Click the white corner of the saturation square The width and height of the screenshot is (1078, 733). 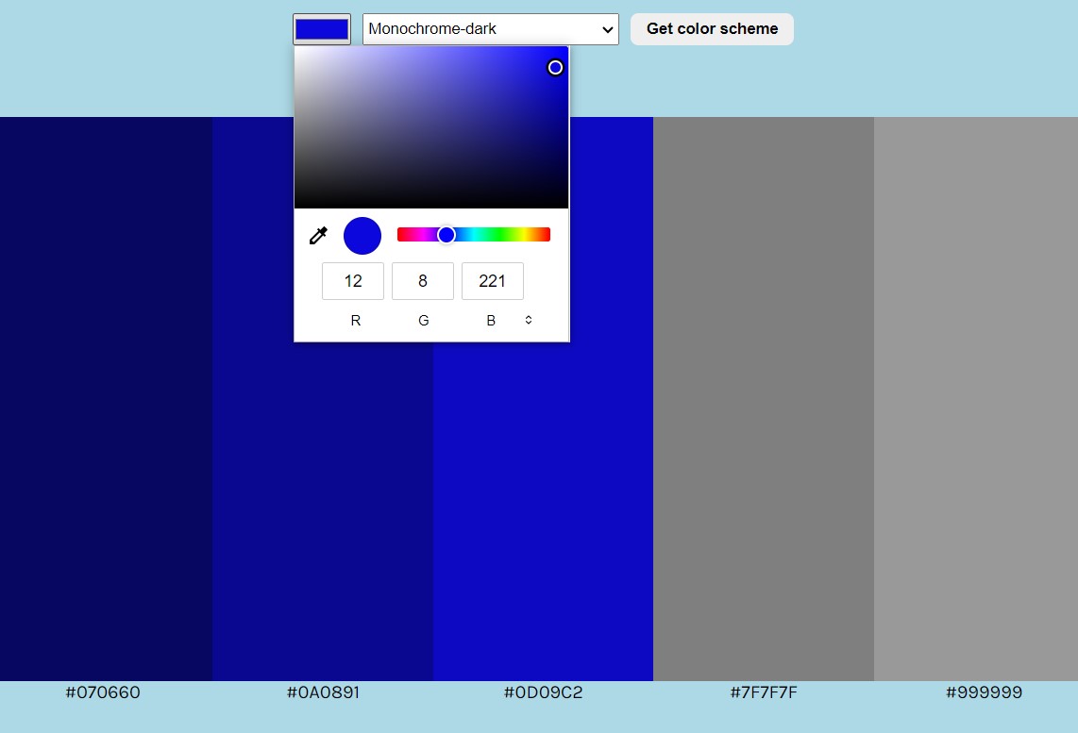click(300, 53)
